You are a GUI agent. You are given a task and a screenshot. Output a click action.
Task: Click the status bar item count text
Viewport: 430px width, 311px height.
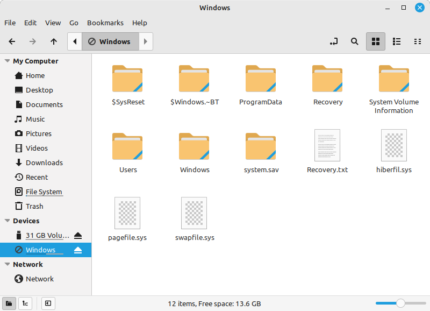point(214,304)
